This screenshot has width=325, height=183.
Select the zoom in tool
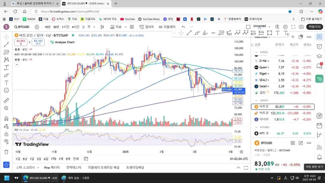[6, 108]
